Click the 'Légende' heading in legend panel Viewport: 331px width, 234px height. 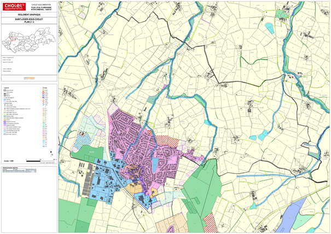[5, 86]
